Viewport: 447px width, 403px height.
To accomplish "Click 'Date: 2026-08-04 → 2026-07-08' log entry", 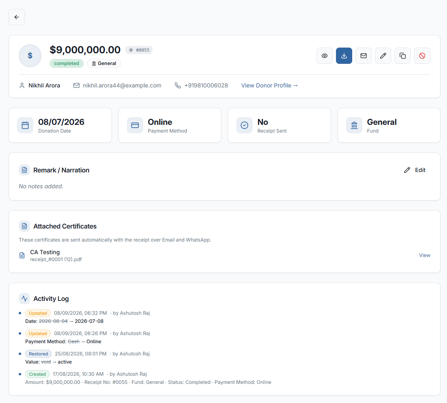I will tap(64, 321).
